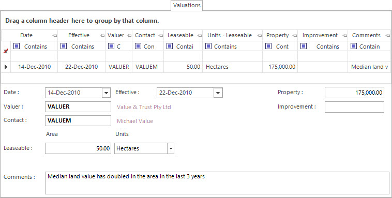Click the pin icon in Improvement column header

point(345,36)
